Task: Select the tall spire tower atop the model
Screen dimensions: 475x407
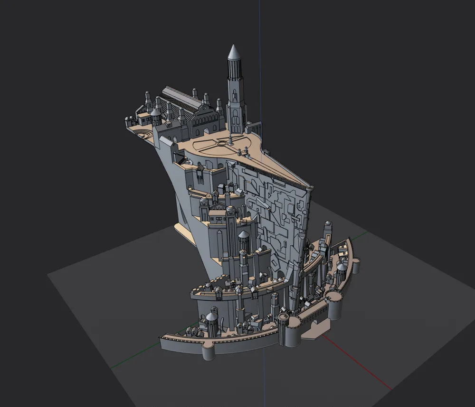Action: (235, 91)
